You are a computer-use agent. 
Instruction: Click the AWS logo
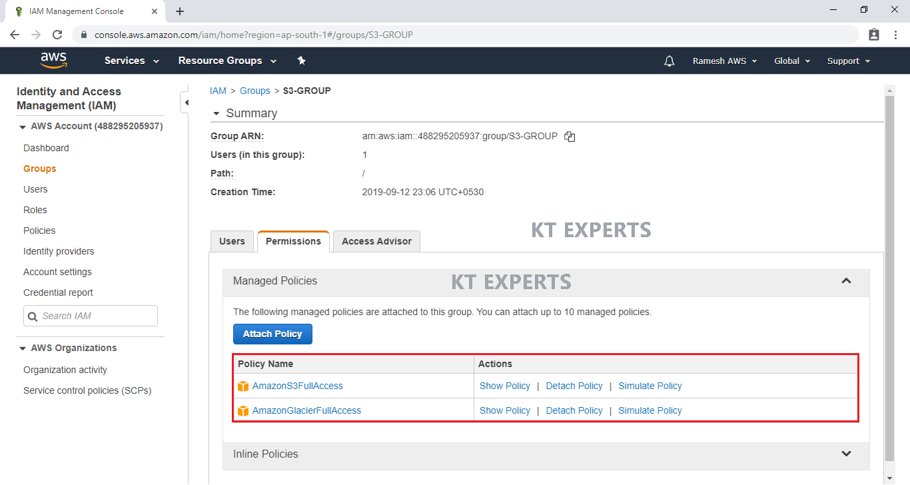(54, 61)
